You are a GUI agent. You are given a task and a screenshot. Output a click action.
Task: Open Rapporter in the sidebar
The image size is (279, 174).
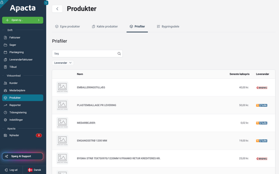click(x=15, y=105)
